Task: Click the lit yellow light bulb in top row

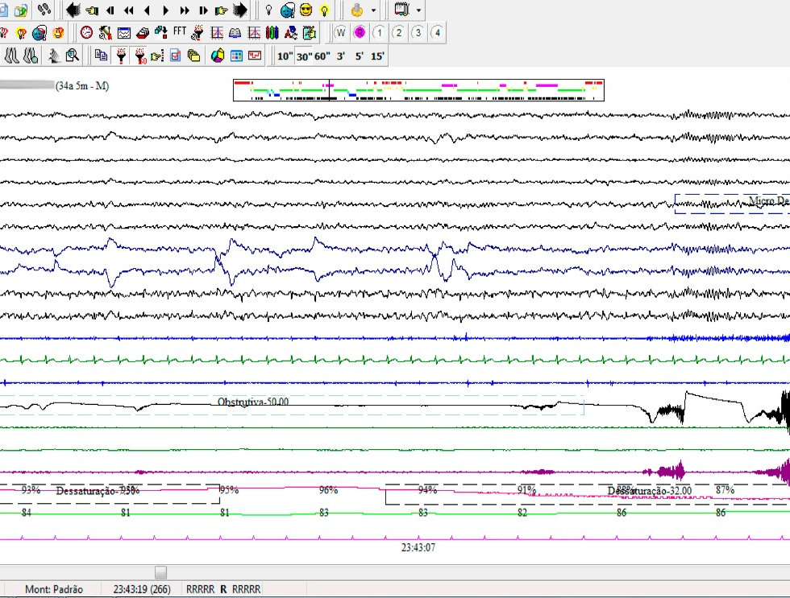Action: (x=324, y=10)
